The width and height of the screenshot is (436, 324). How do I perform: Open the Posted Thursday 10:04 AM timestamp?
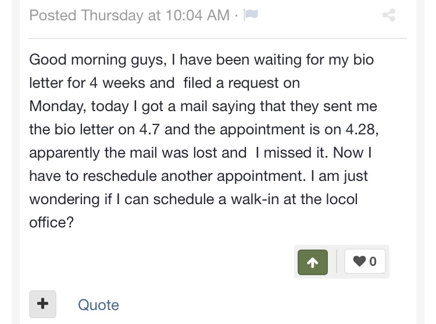129,15
